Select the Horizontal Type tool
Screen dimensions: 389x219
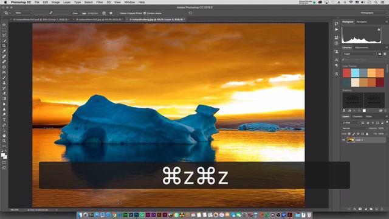tap(4, 120)
